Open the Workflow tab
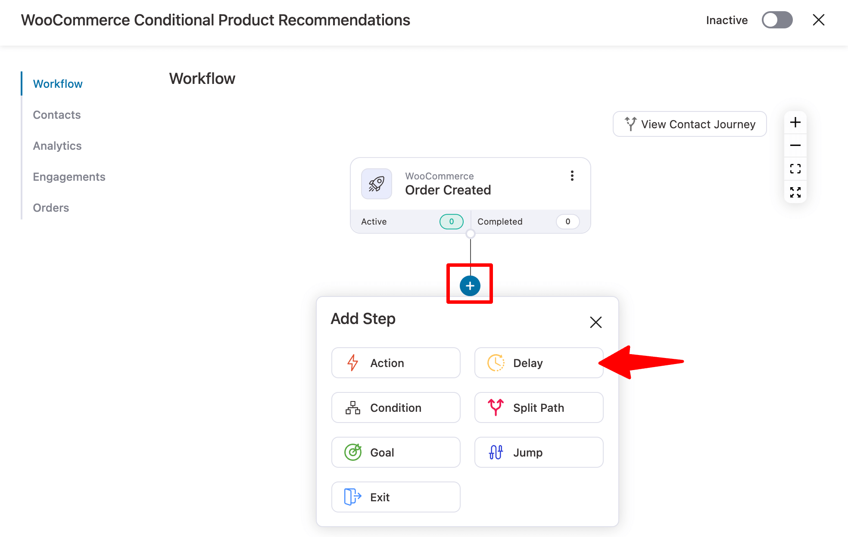Screen dimensions: 848x537 pyautogui.click(x=58, y=83)
